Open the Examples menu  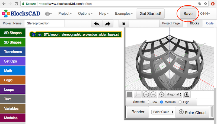coord(124,14)
